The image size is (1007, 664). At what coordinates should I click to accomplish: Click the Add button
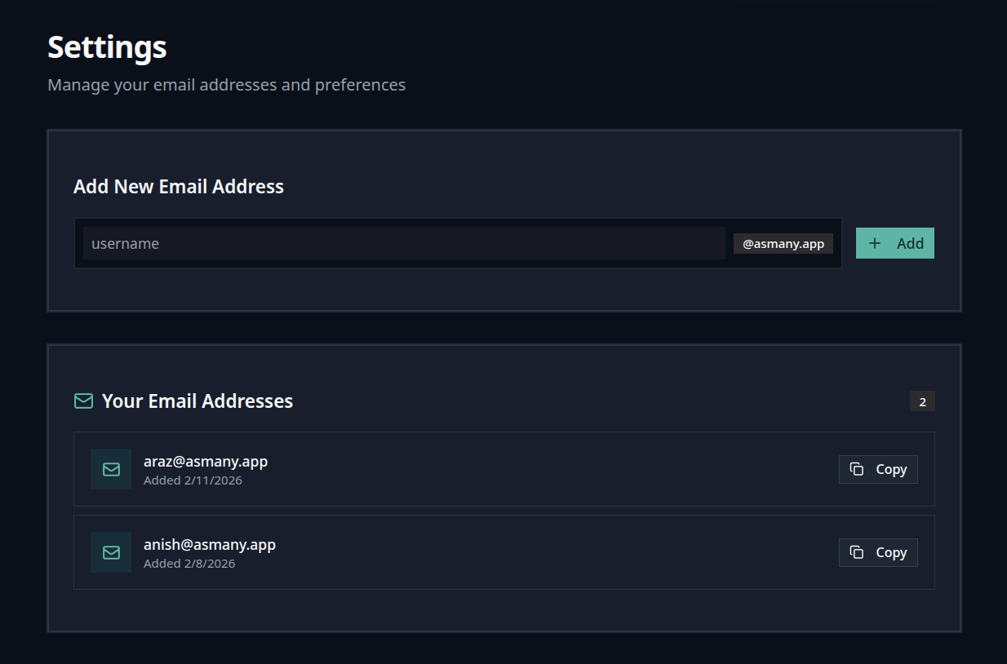click(x=895, y=243)
